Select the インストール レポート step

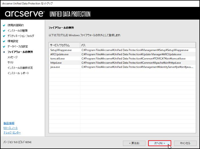point(18,73)
